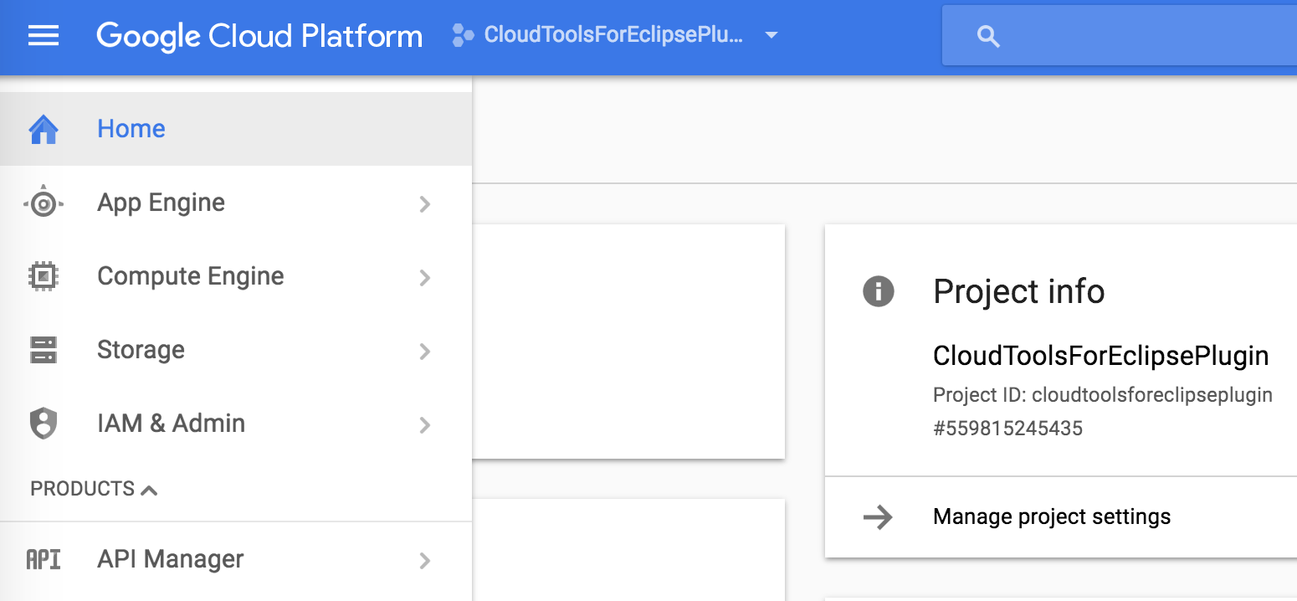Open Manage project settings link

point(1051,516)
